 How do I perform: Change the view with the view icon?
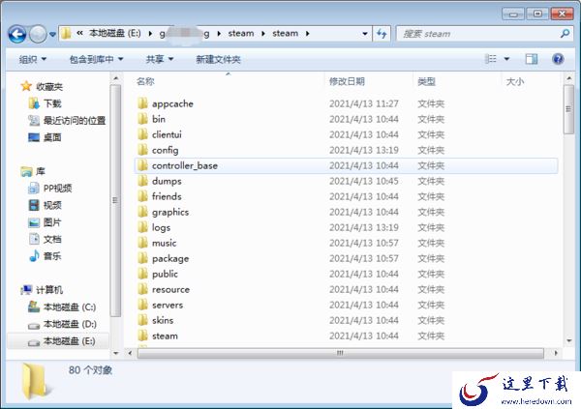click(x=491, y=59)
